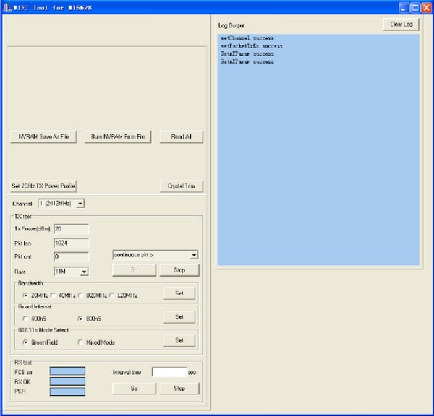Click the 802.11n Mode Select Set button
The height and width of the screenshot is (416, 434).
pyautogui.click(x=179, y=340)
